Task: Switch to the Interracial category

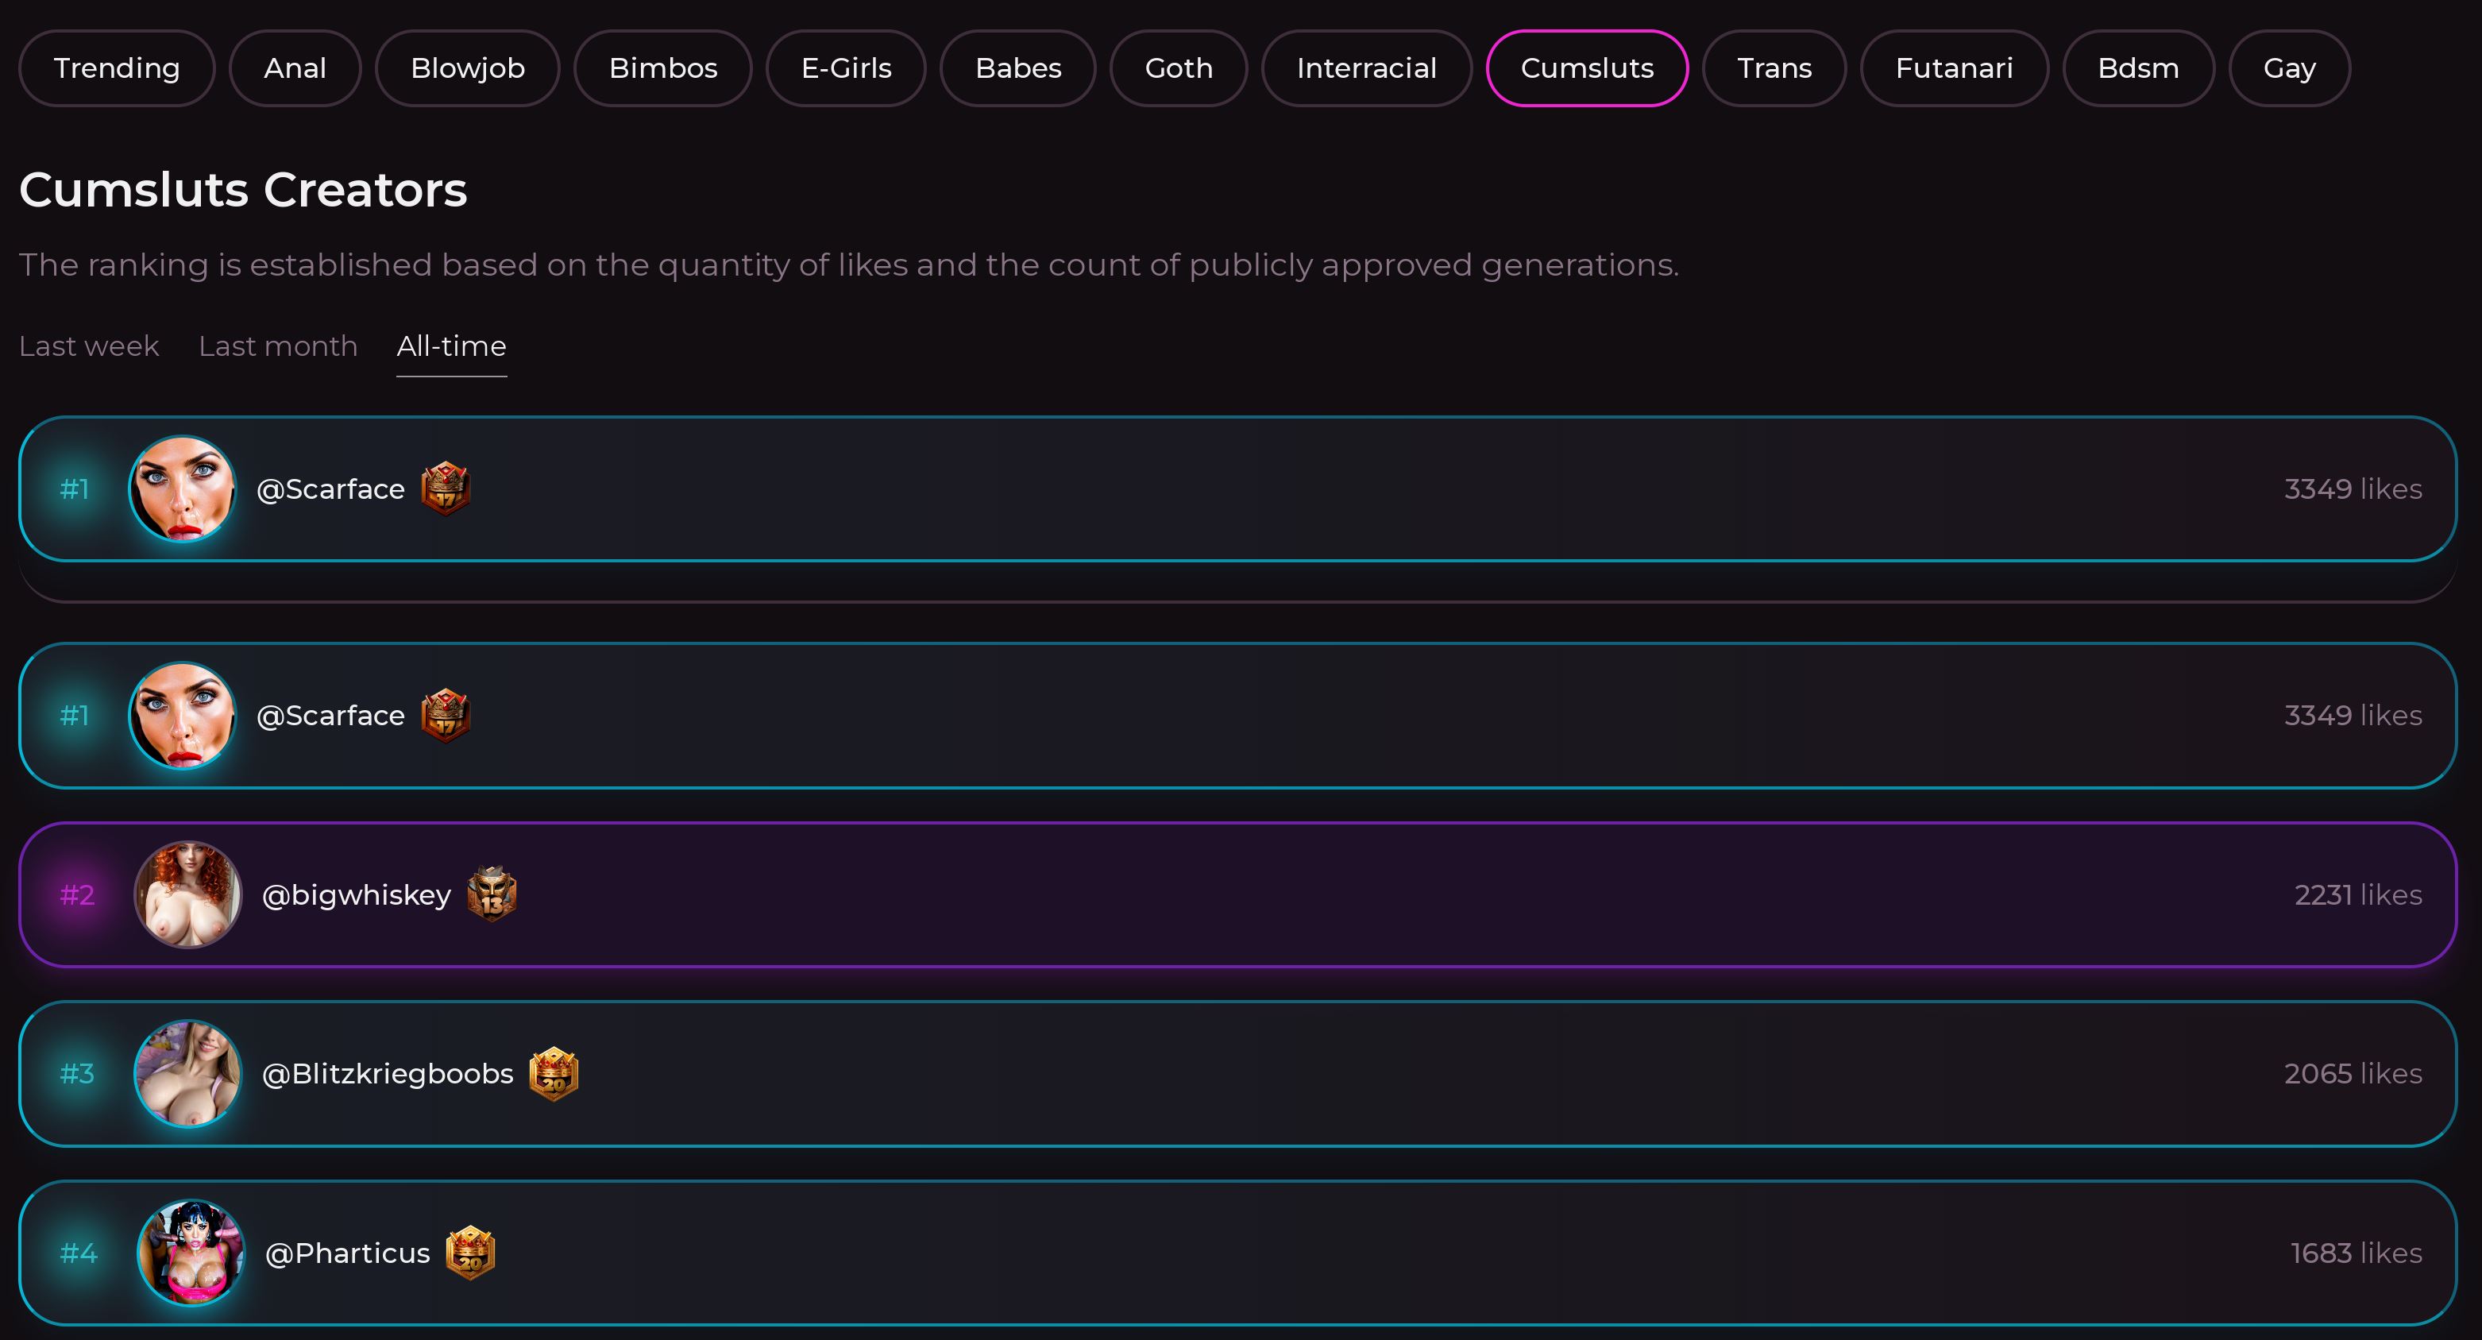Action: click(x=1366, y=68)
